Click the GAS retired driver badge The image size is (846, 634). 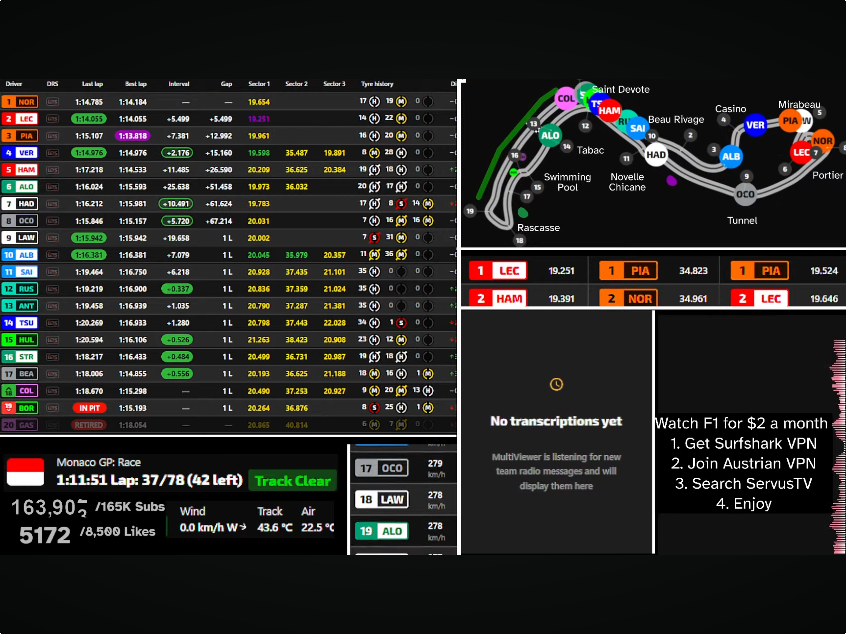[20, 425]
